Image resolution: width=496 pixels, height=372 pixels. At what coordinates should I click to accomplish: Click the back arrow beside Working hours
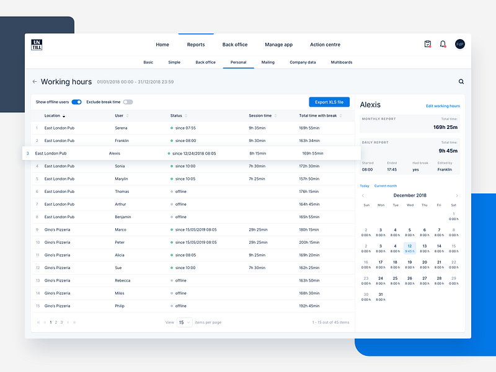click(x=35, y=81)
